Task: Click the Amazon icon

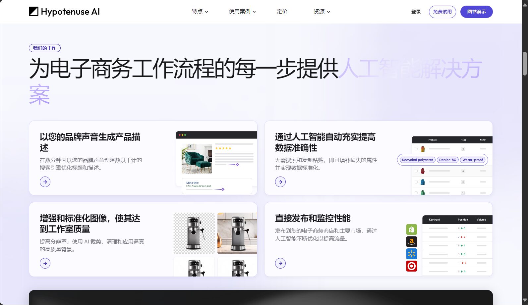Action: (x=412, y=242)
